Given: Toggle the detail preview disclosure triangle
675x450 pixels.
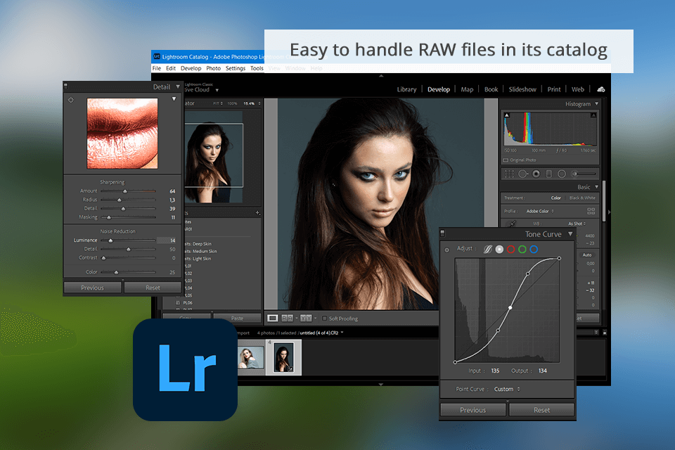Looking at the screenshot, I should tap(174, 98).
